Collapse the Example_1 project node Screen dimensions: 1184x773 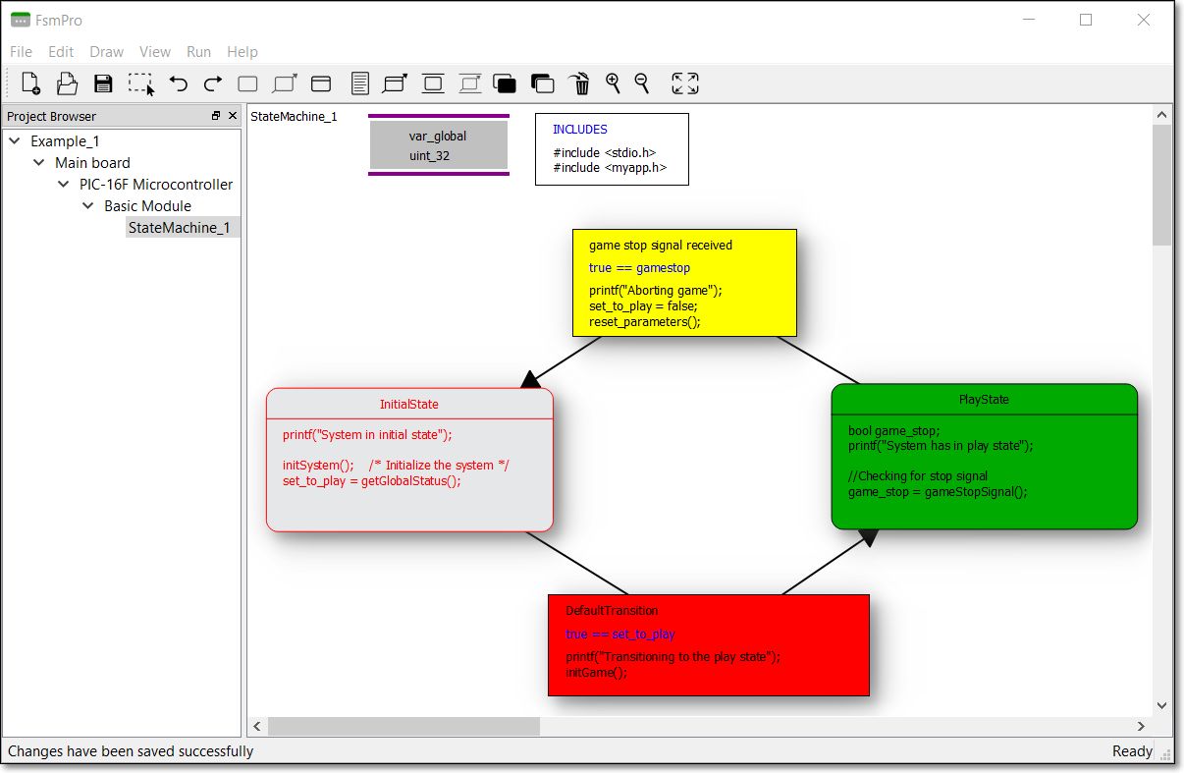click(x=14, y=140)
